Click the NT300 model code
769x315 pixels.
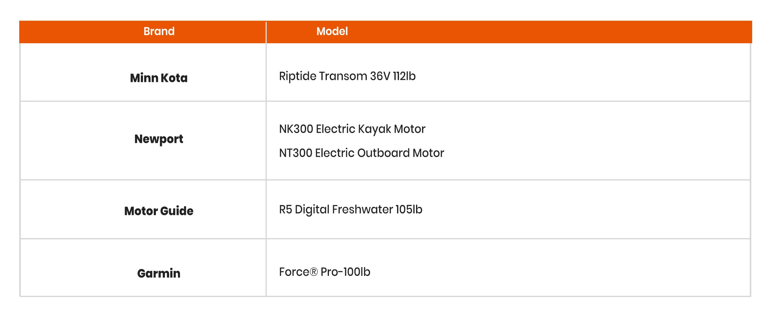coord(296,153)
